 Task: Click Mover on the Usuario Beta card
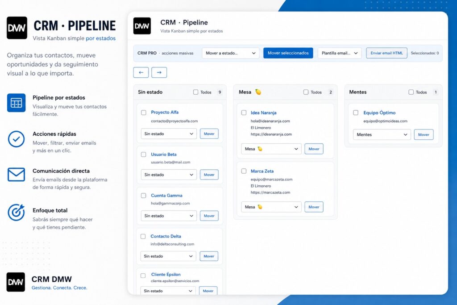[209, 175]
